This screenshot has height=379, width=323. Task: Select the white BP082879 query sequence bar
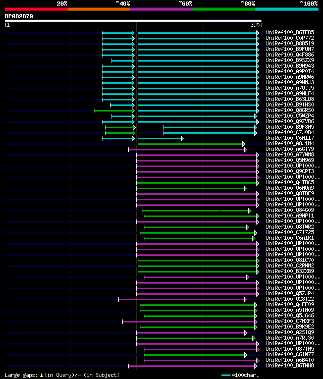133,21
